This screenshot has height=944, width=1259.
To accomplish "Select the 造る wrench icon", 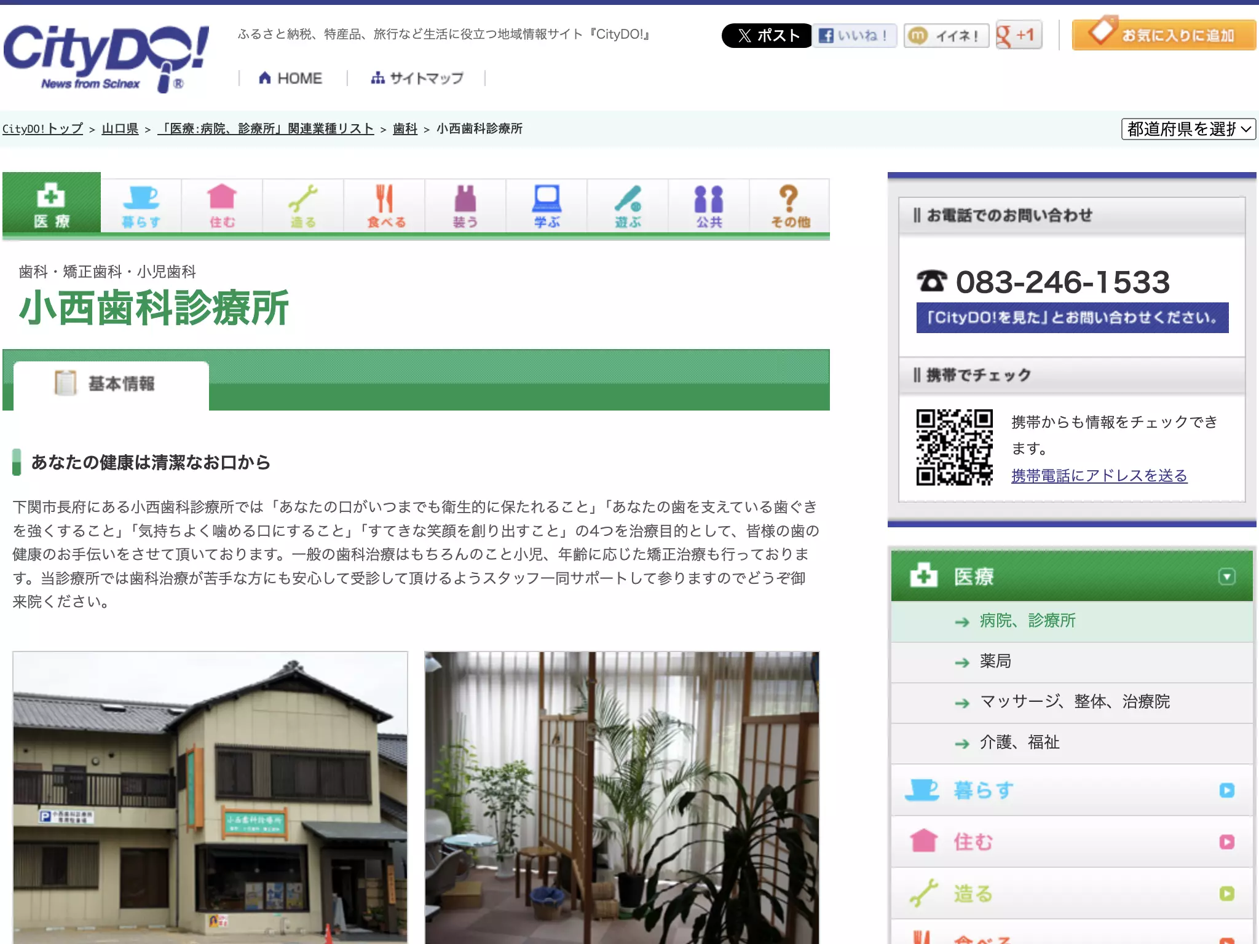I will click(x=303, y=206).
